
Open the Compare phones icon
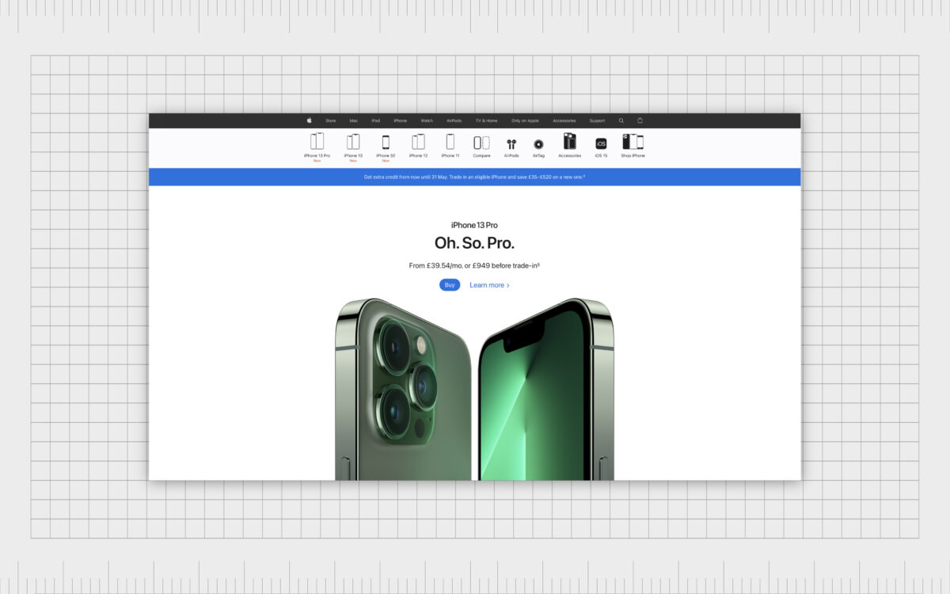tap(481, 143)
